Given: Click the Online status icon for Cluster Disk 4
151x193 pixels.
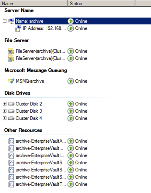Looking at the screenshot, I should pyautogui.click(x=71, y=118).
